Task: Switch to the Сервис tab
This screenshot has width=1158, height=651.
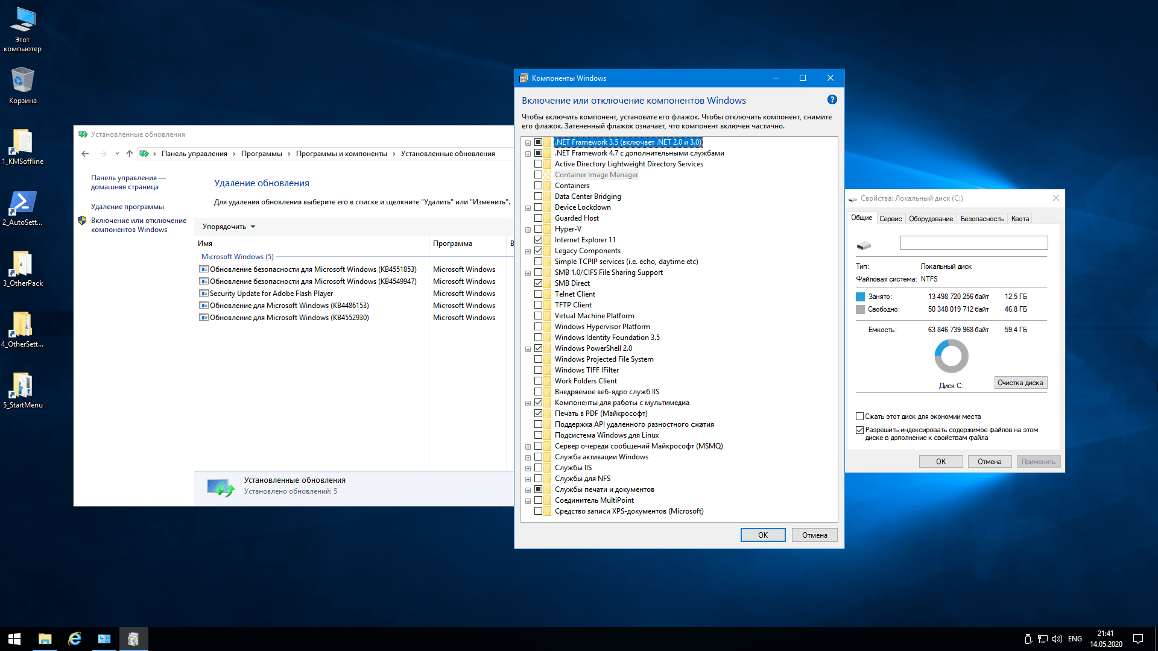Action: (890, 219)
